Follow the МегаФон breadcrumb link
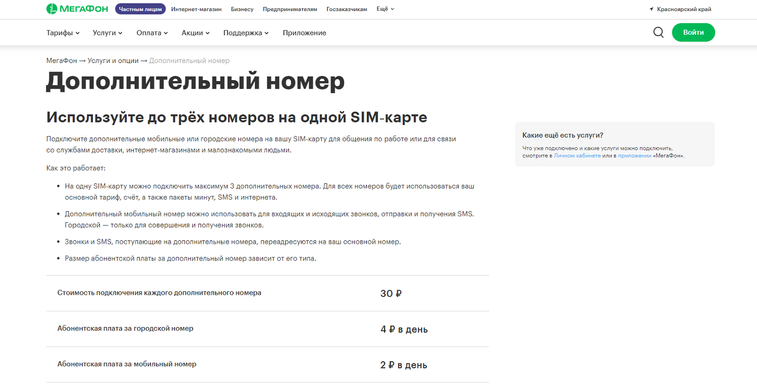Viewport: 757px width, 390px height. (62, 60)
